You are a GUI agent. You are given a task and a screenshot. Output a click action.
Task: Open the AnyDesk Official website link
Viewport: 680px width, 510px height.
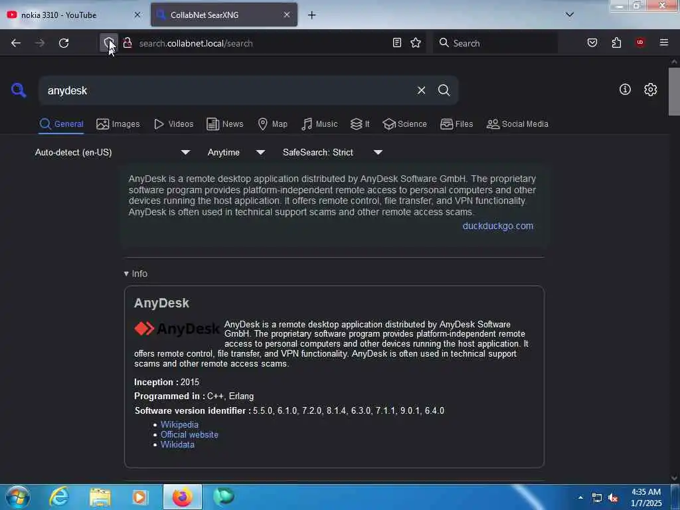189,434
